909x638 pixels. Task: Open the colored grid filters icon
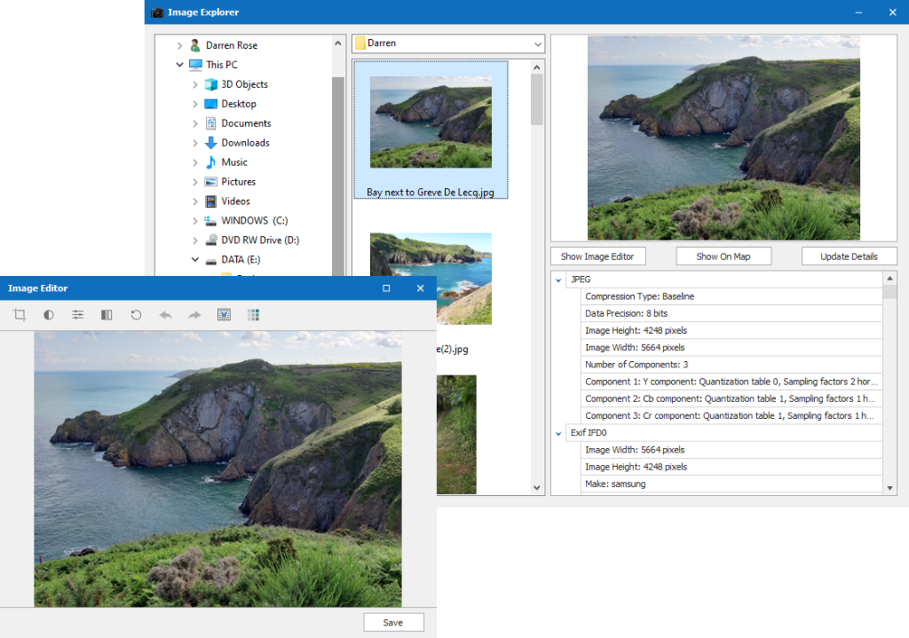tap(253, 315)
